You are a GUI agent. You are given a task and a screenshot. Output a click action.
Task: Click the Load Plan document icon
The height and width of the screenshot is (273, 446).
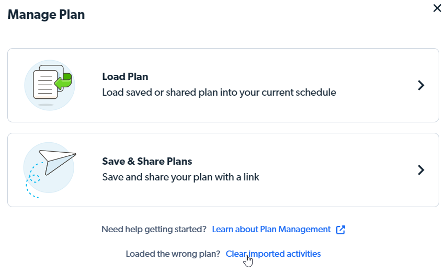tap(50, 85)
